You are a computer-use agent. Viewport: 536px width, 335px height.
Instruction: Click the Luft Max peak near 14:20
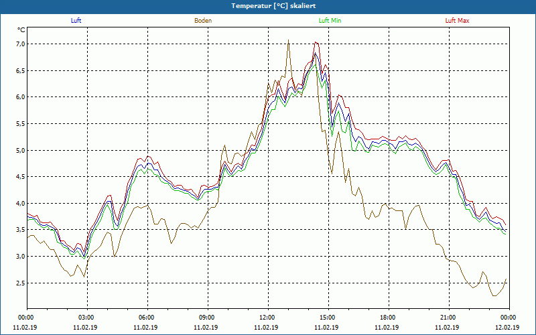[316, 42]
